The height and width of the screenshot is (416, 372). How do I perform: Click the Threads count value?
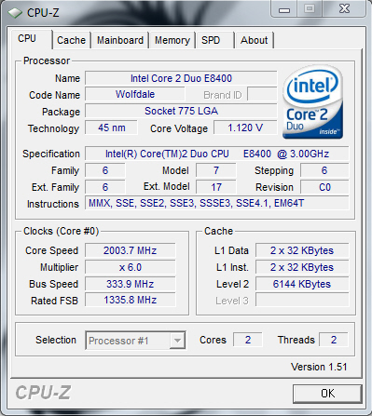(334, 340)
